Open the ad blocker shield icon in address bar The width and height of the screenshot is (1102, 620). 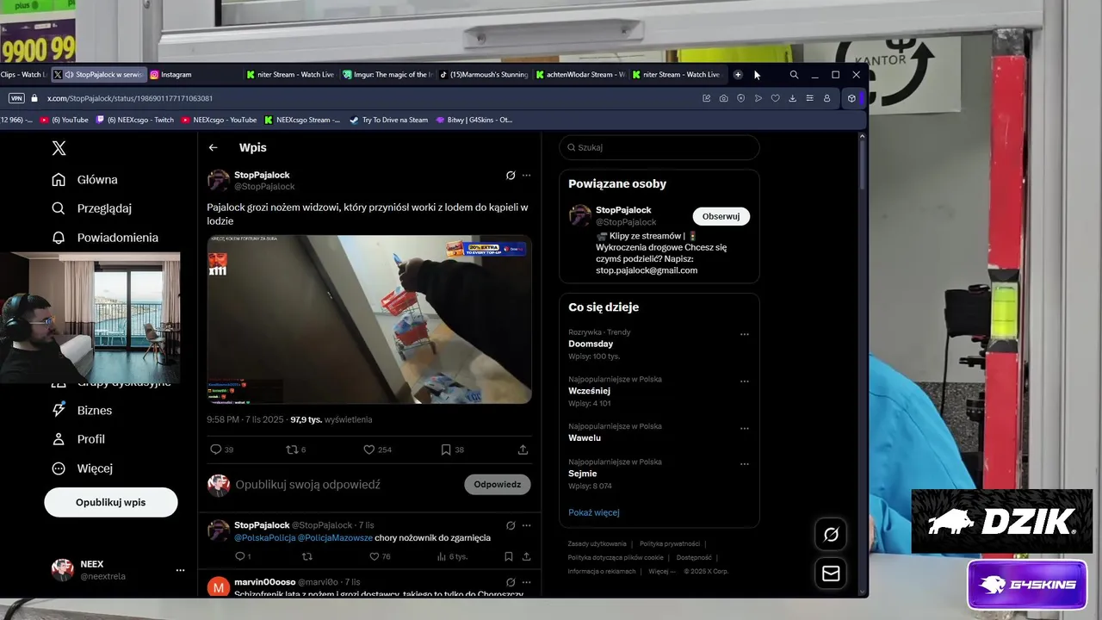click(740, 98)
